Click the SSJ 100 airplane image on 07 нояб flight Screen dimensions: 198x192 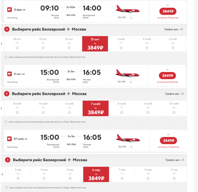coord(128,138)
